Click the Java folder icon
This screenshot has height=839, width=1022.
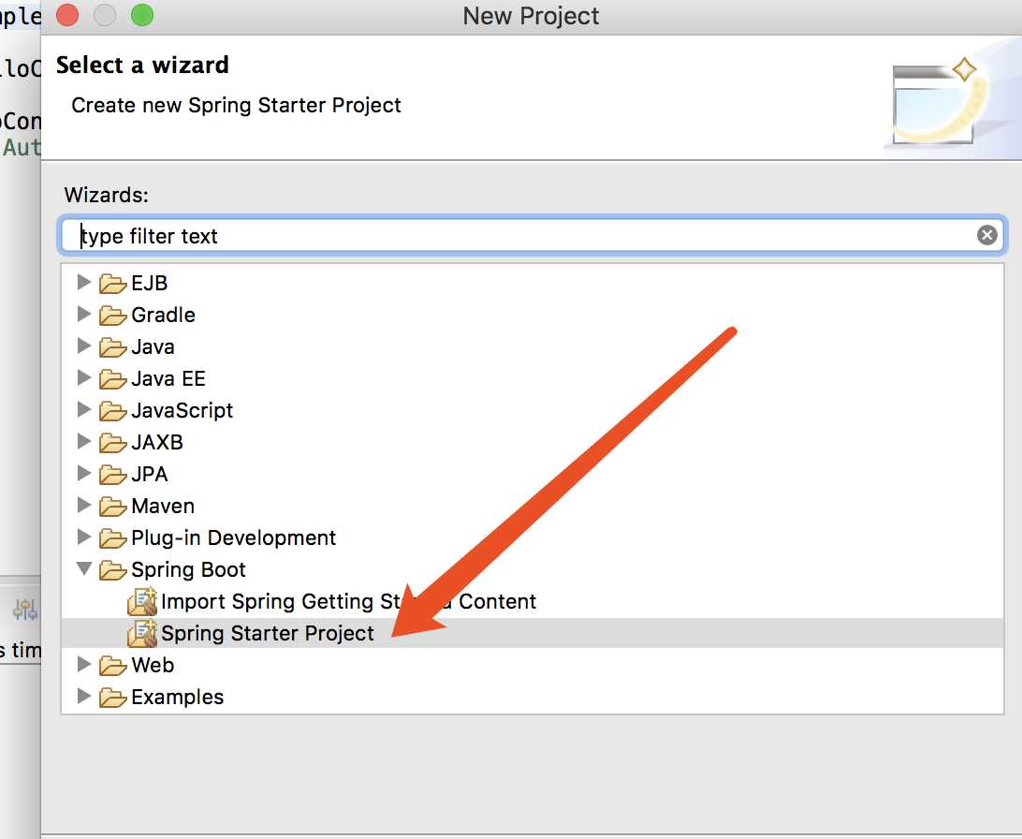(112, 347)
